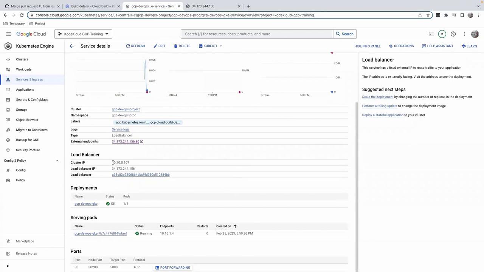Image resolution: width=484 pixels, height=272 pixels.
Task: Open the help question mark menu
Action: (x=453, y=34)
